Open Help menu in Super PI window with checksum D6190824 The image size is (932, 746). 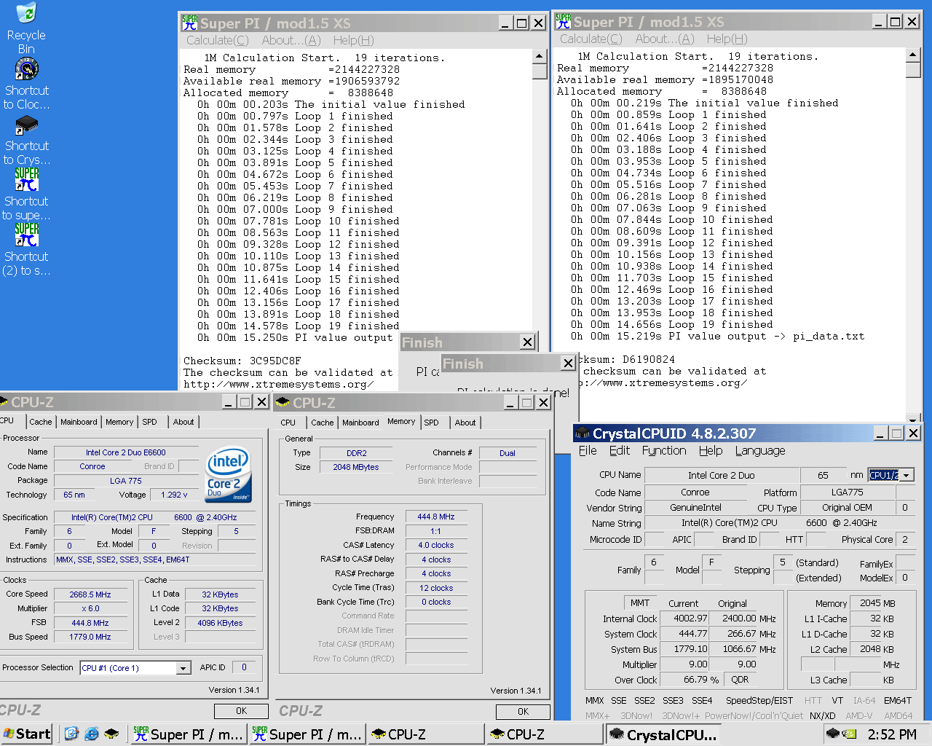point(727,39)
